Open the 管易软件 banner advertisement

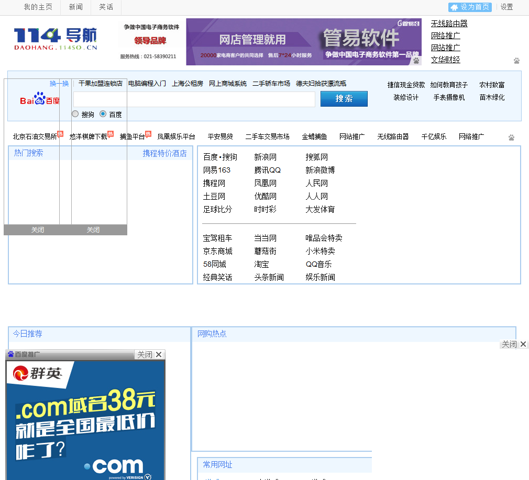pyautogui.click(x=304, y=42)
